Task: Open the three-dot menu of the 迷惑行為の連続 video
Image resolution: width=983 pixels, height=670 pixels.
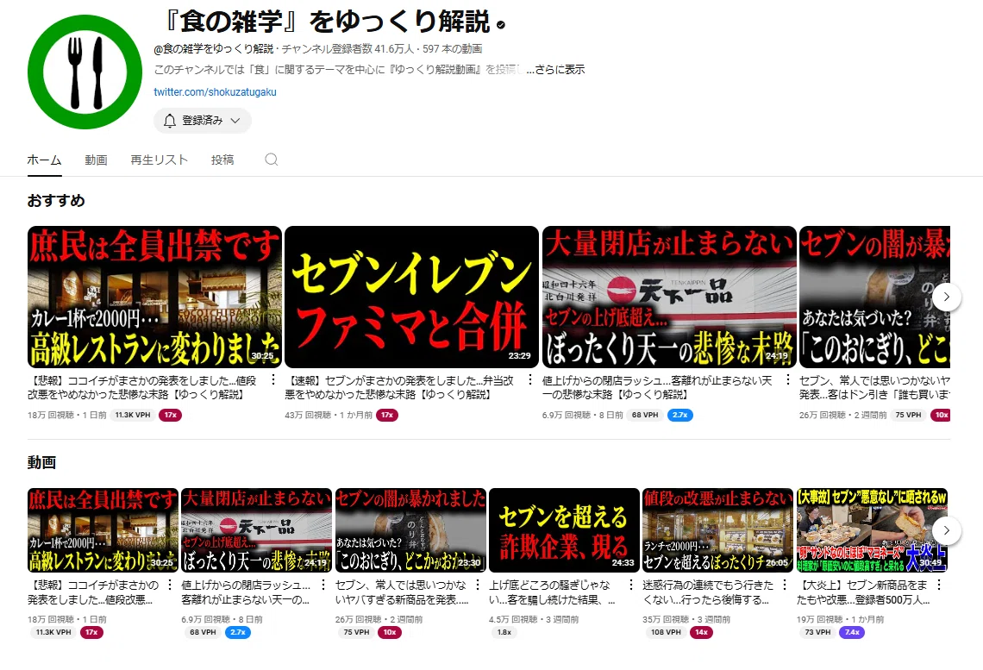Action: click(x=785, y=585)
